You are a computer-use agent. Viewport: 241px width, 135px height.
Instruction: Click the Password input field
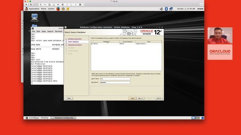[x=115, y=82]
